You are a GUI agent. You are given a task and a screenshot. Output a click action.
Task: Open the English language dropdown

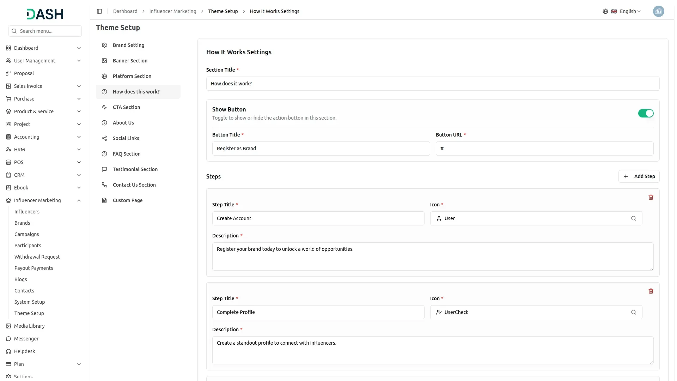[630, 11]
